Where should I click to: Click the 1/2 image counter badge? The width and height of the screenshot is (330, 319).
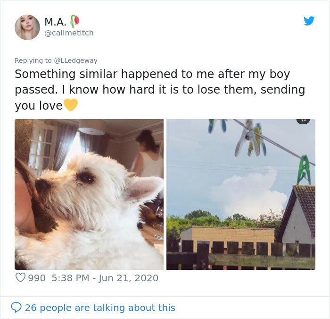(303, 121)
